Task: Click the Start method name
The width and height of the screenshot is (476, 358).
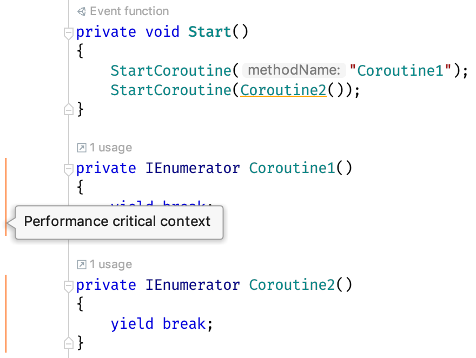Action: pyautogui.click(x=209, y=32)
